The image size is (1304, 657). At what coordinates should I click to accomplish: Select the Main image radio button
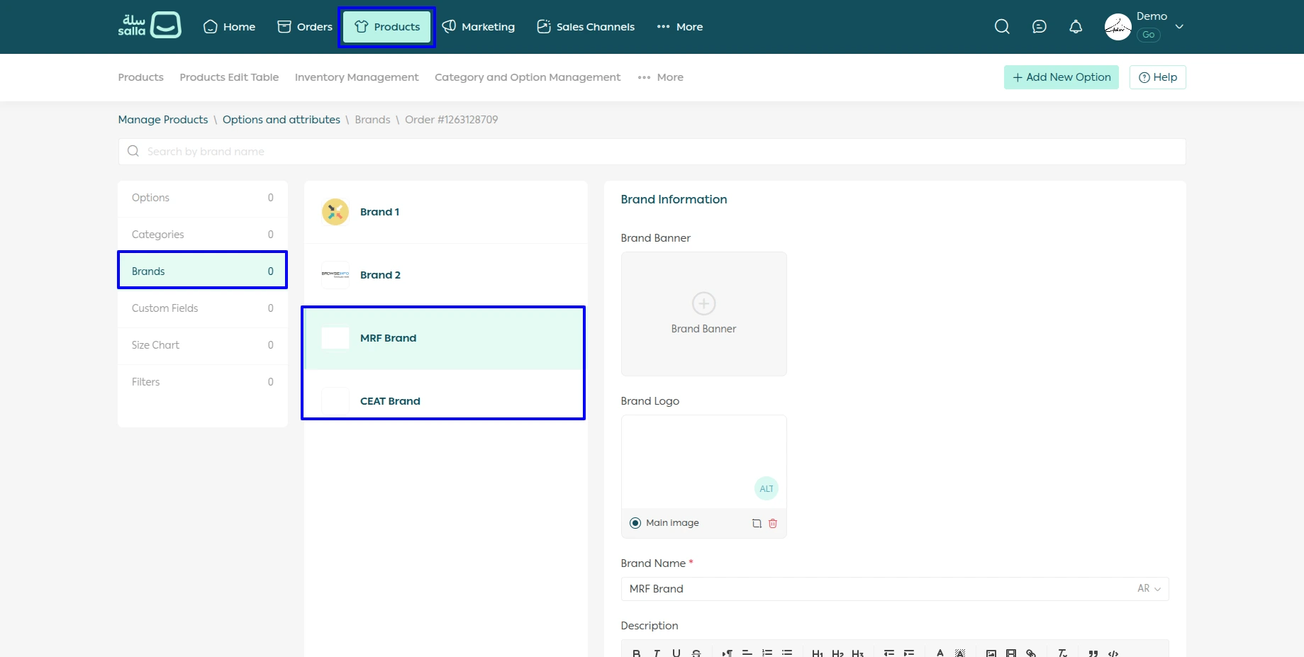[635, 523]
